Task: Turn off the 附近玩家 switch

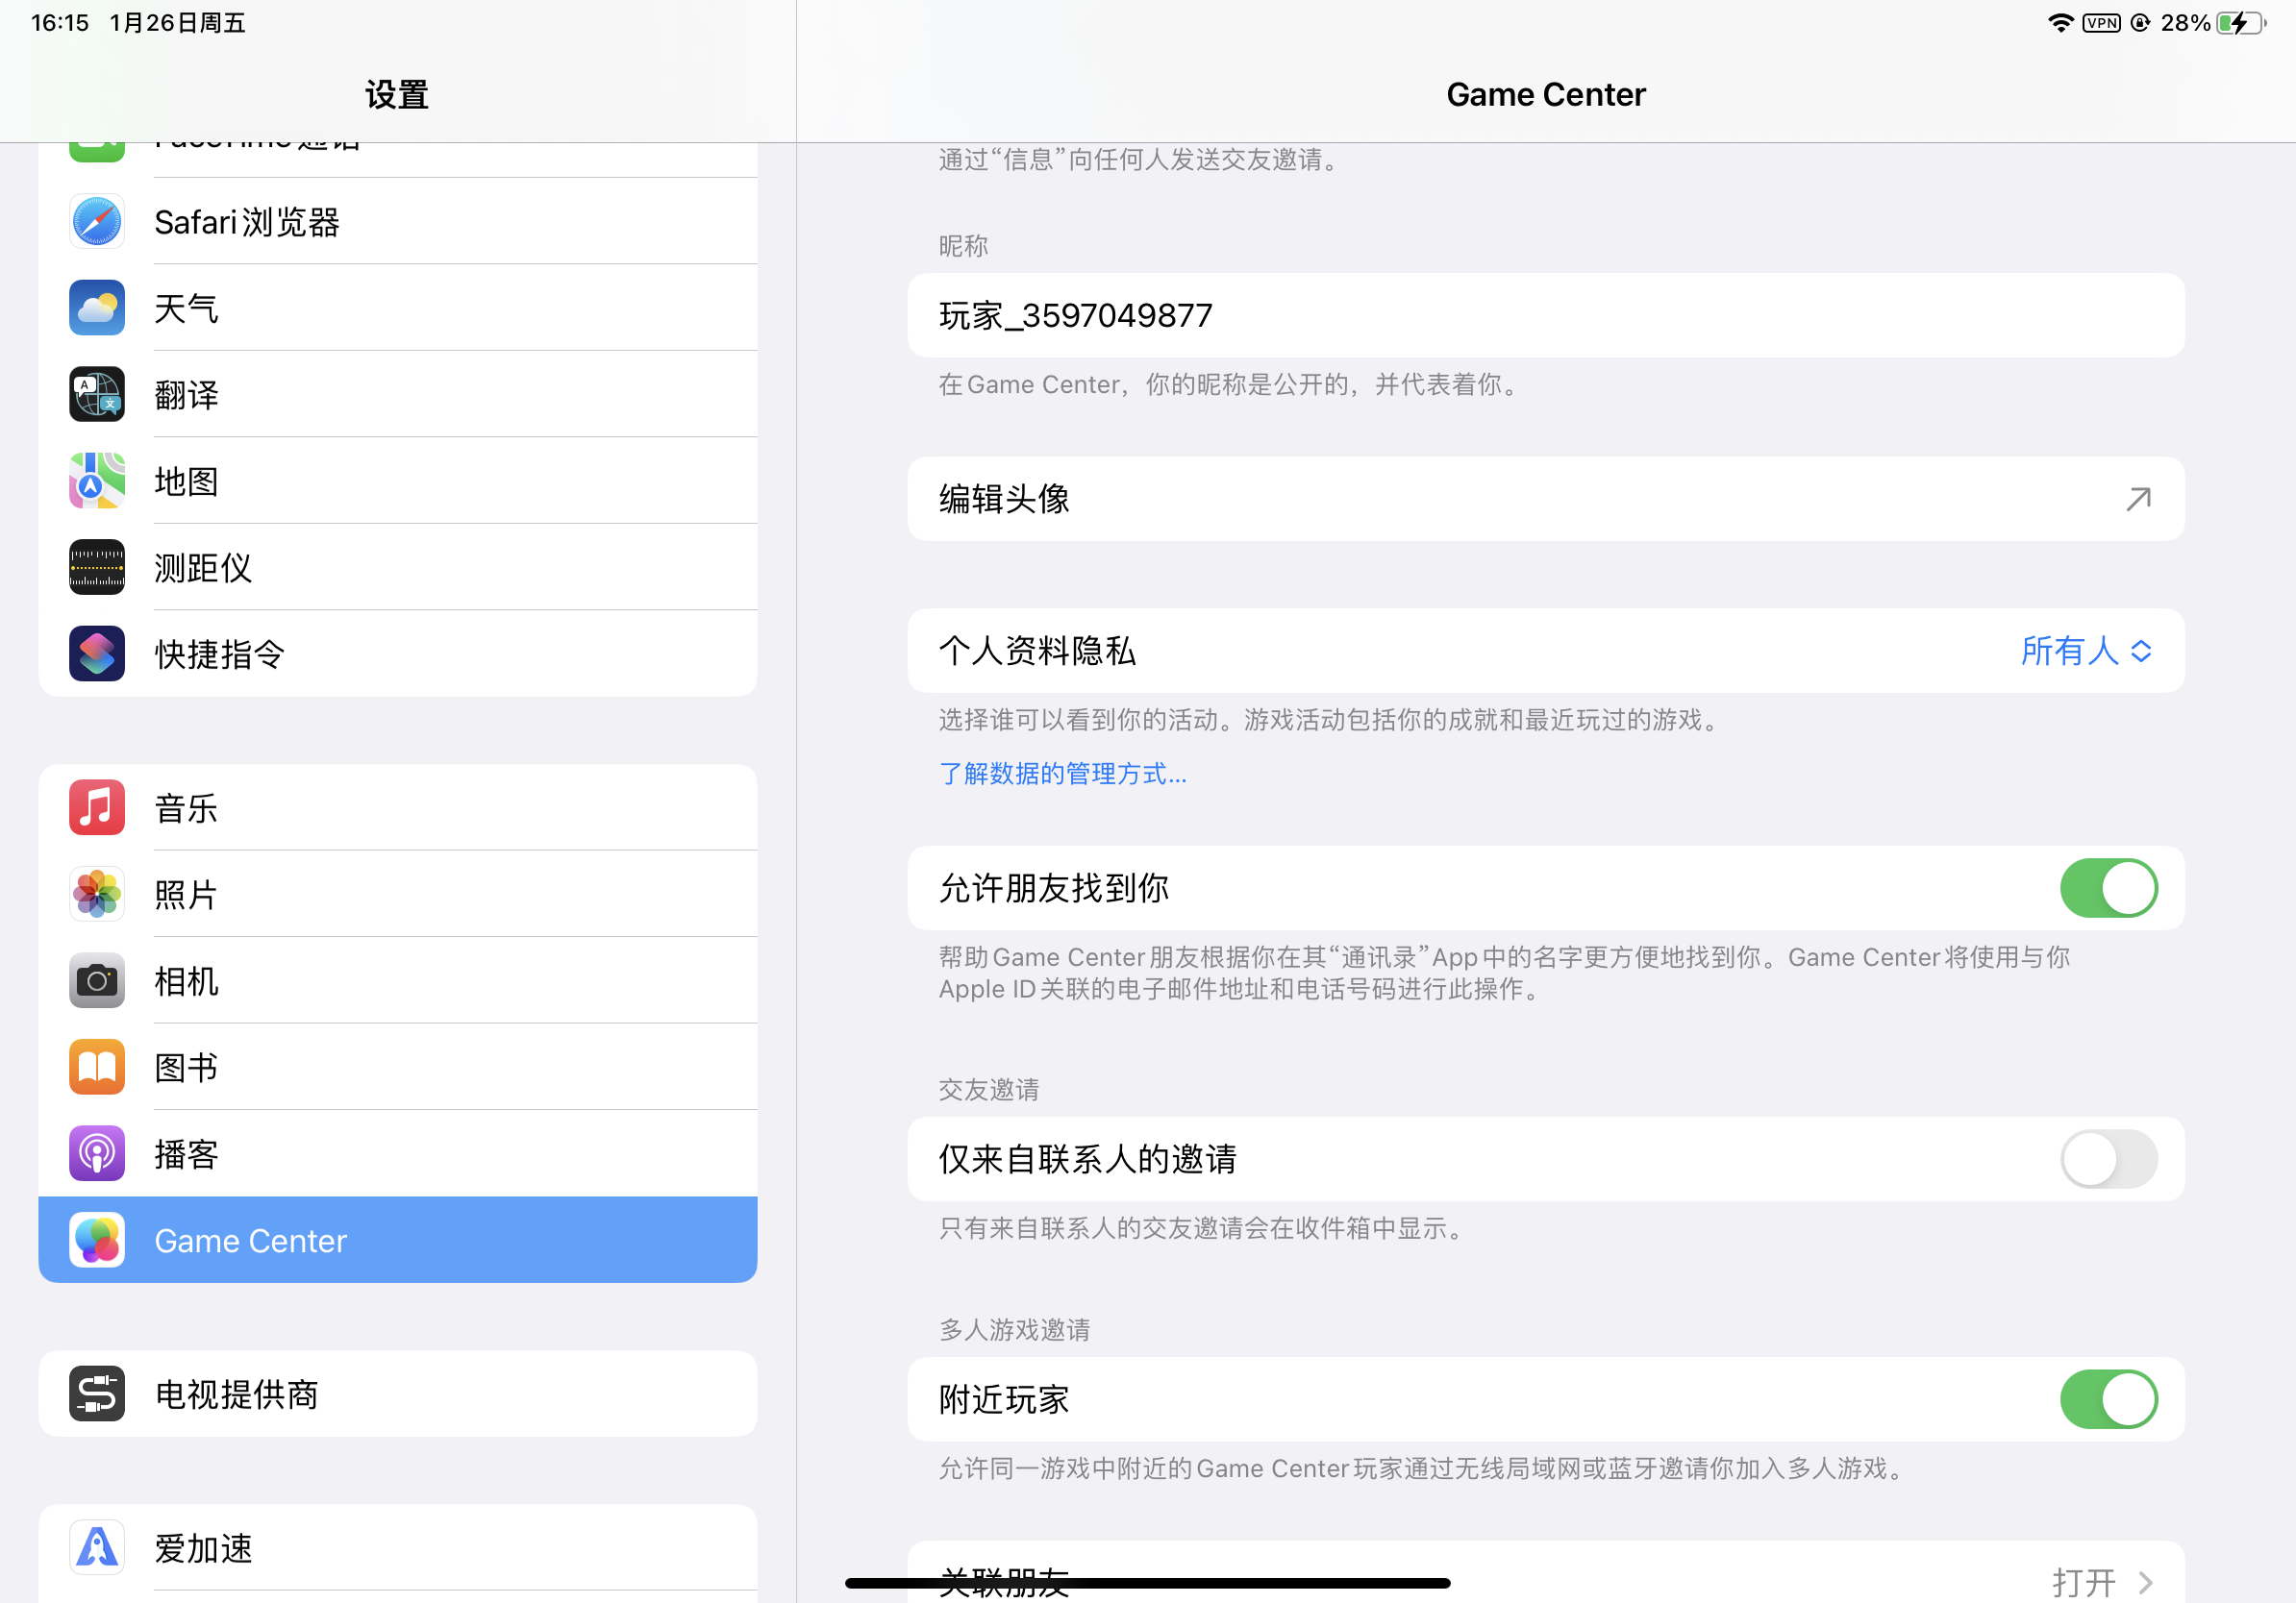Action: pos(2108,1399)
